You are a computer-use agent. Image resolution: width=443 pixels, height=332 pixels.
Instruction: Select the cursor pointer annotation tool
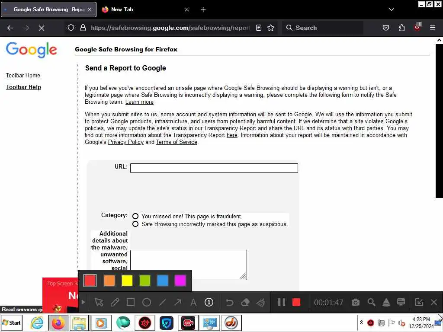tap(99, 302)
